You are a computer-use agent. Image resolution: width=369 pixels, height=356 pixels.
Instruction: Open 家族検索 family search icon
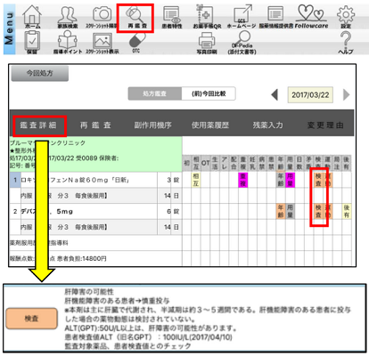(68, 17)
